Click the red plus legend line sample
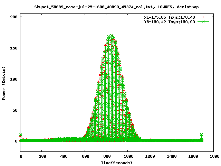 (x=203, y=17)
